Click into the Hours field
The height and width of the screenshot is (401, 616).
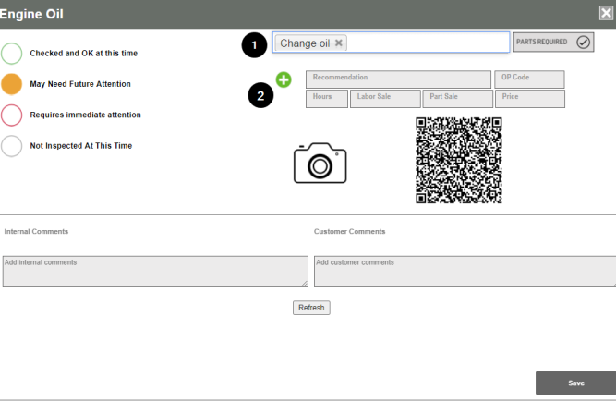click(327, 99)
